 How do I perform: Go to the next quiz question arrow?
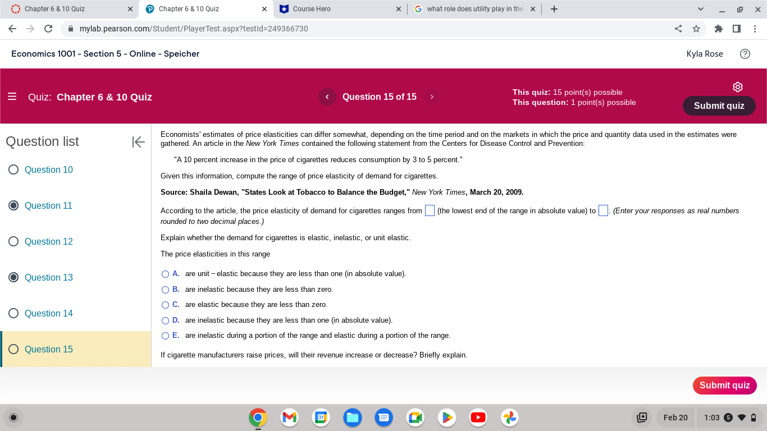click(432, 97)
